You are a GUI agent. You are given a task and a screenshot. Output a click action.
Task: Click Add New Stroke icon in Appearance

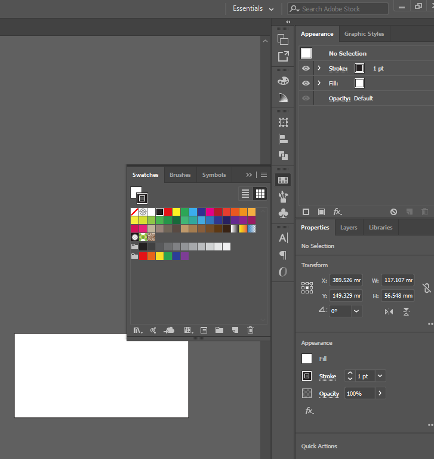pos(306,212)
